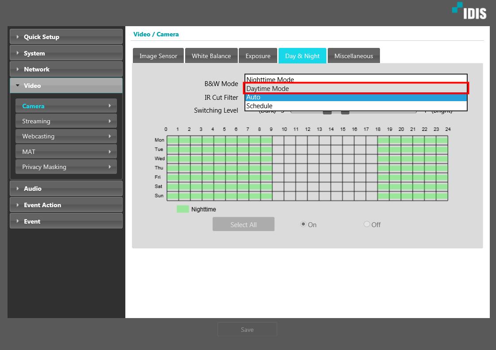Switch to the White Balance tab
496x350 pixels.
[x=211, y=56]
